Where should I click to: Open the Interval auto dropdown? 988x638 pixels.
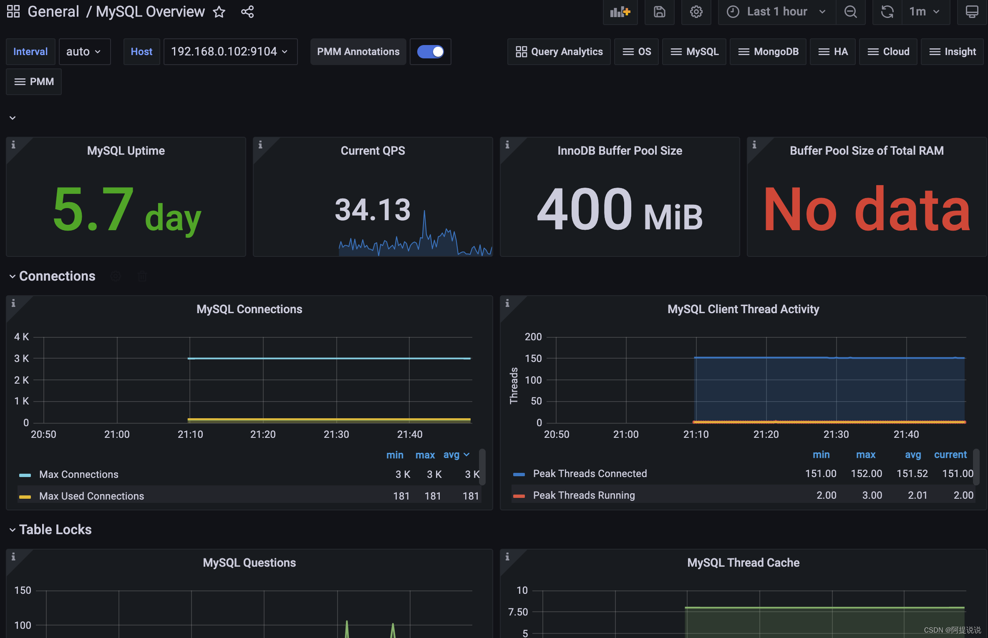coord(85,52)
